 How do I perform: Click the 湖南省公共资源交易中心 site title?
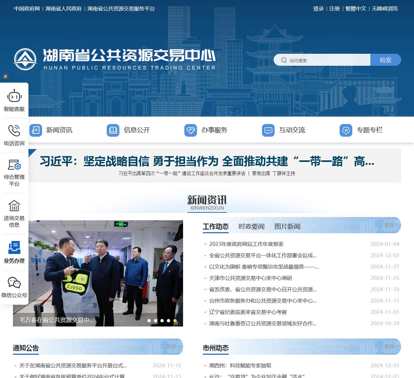click(129, 55)
